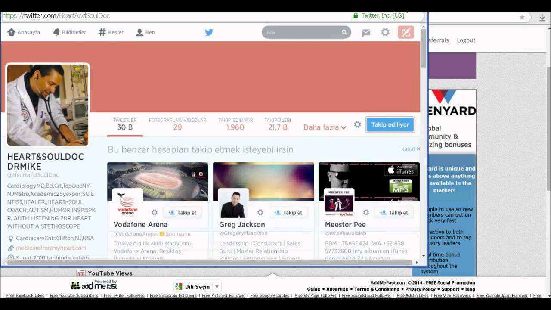551x310 pixels.
Task: Open gear menu for Greg Jackson
Action: [x=260, y=212]
